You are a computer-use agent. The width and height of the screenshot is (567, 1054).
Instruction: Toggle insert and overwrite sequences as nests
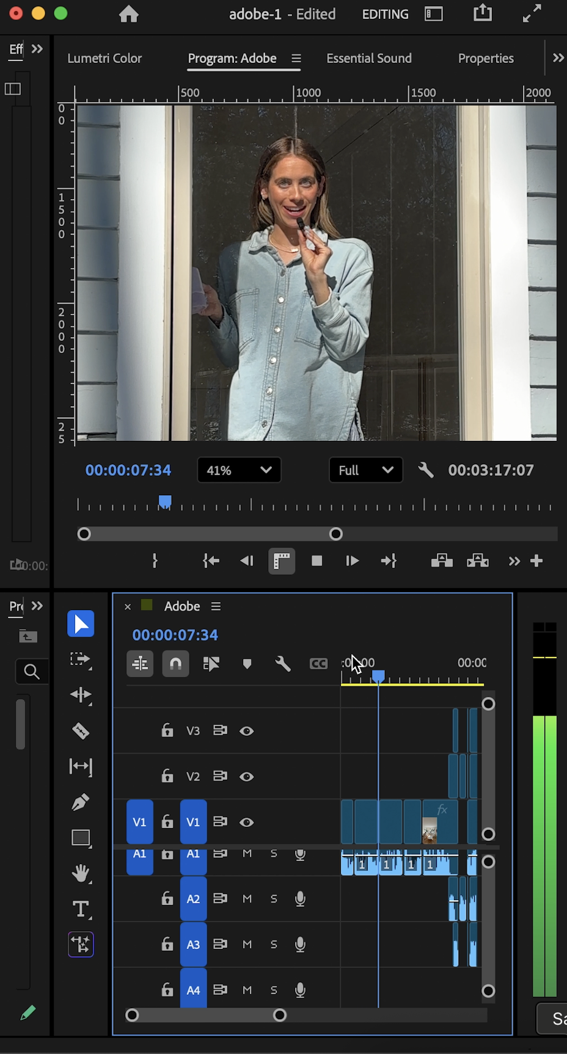140,664
